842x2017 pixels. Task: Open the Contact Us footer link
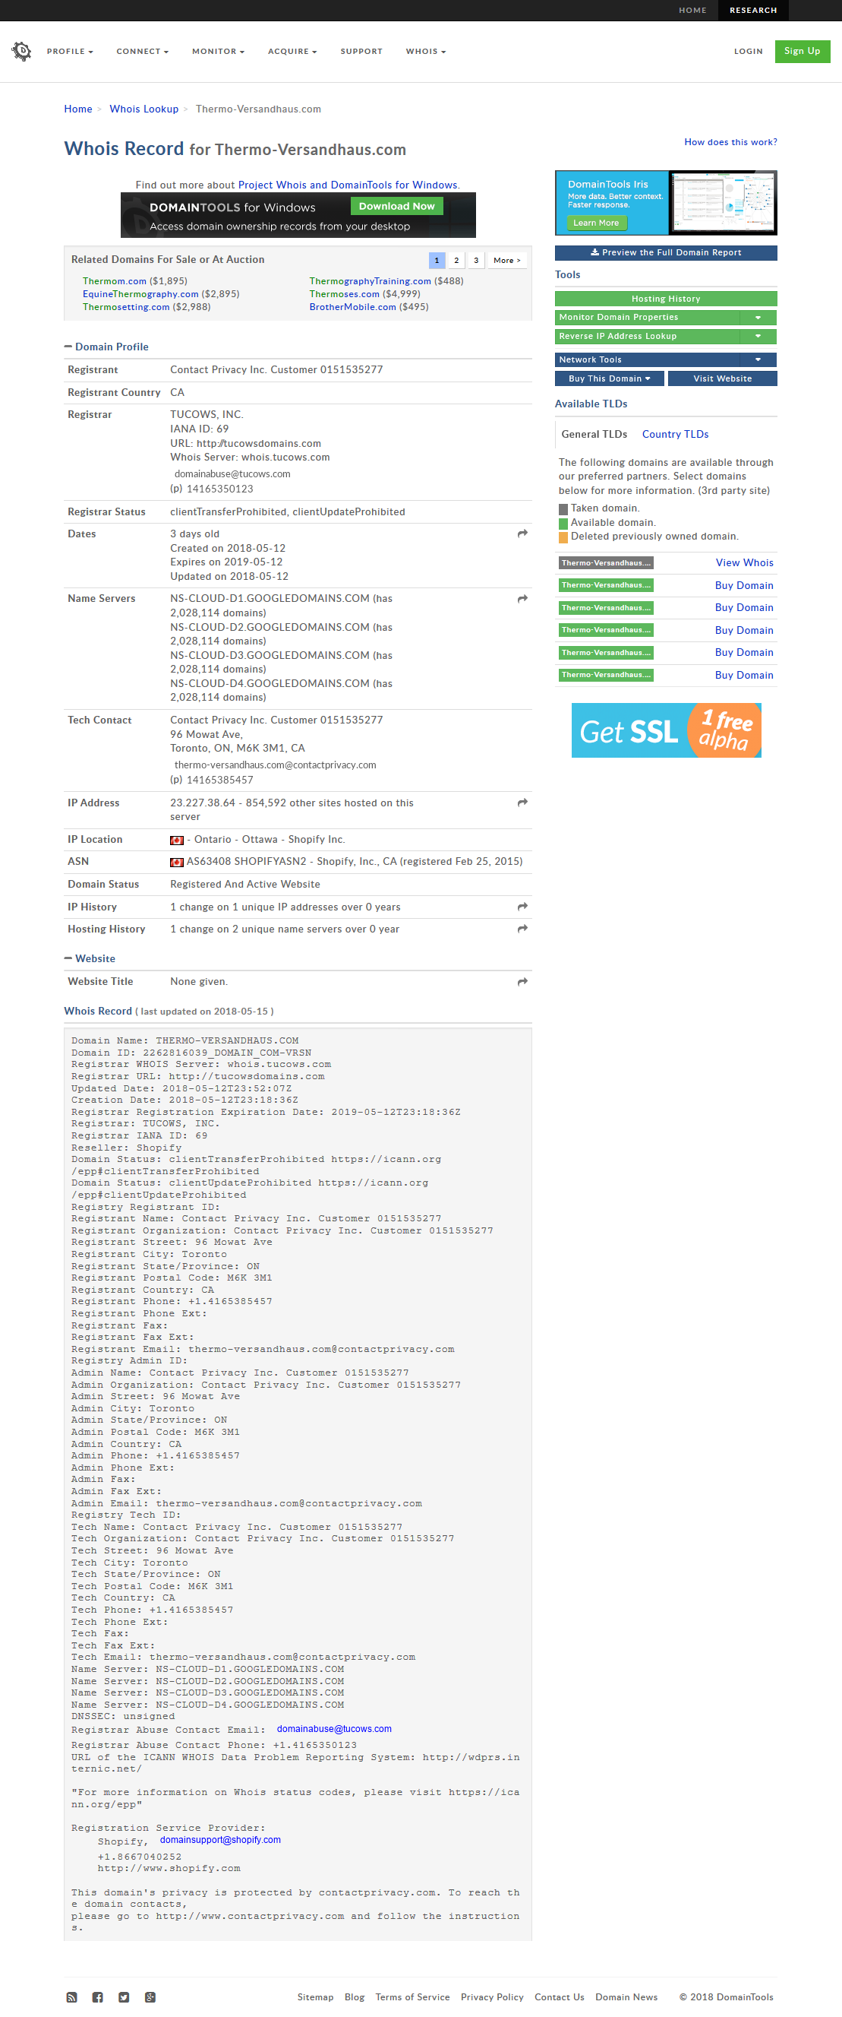[x=560, y=1997]
